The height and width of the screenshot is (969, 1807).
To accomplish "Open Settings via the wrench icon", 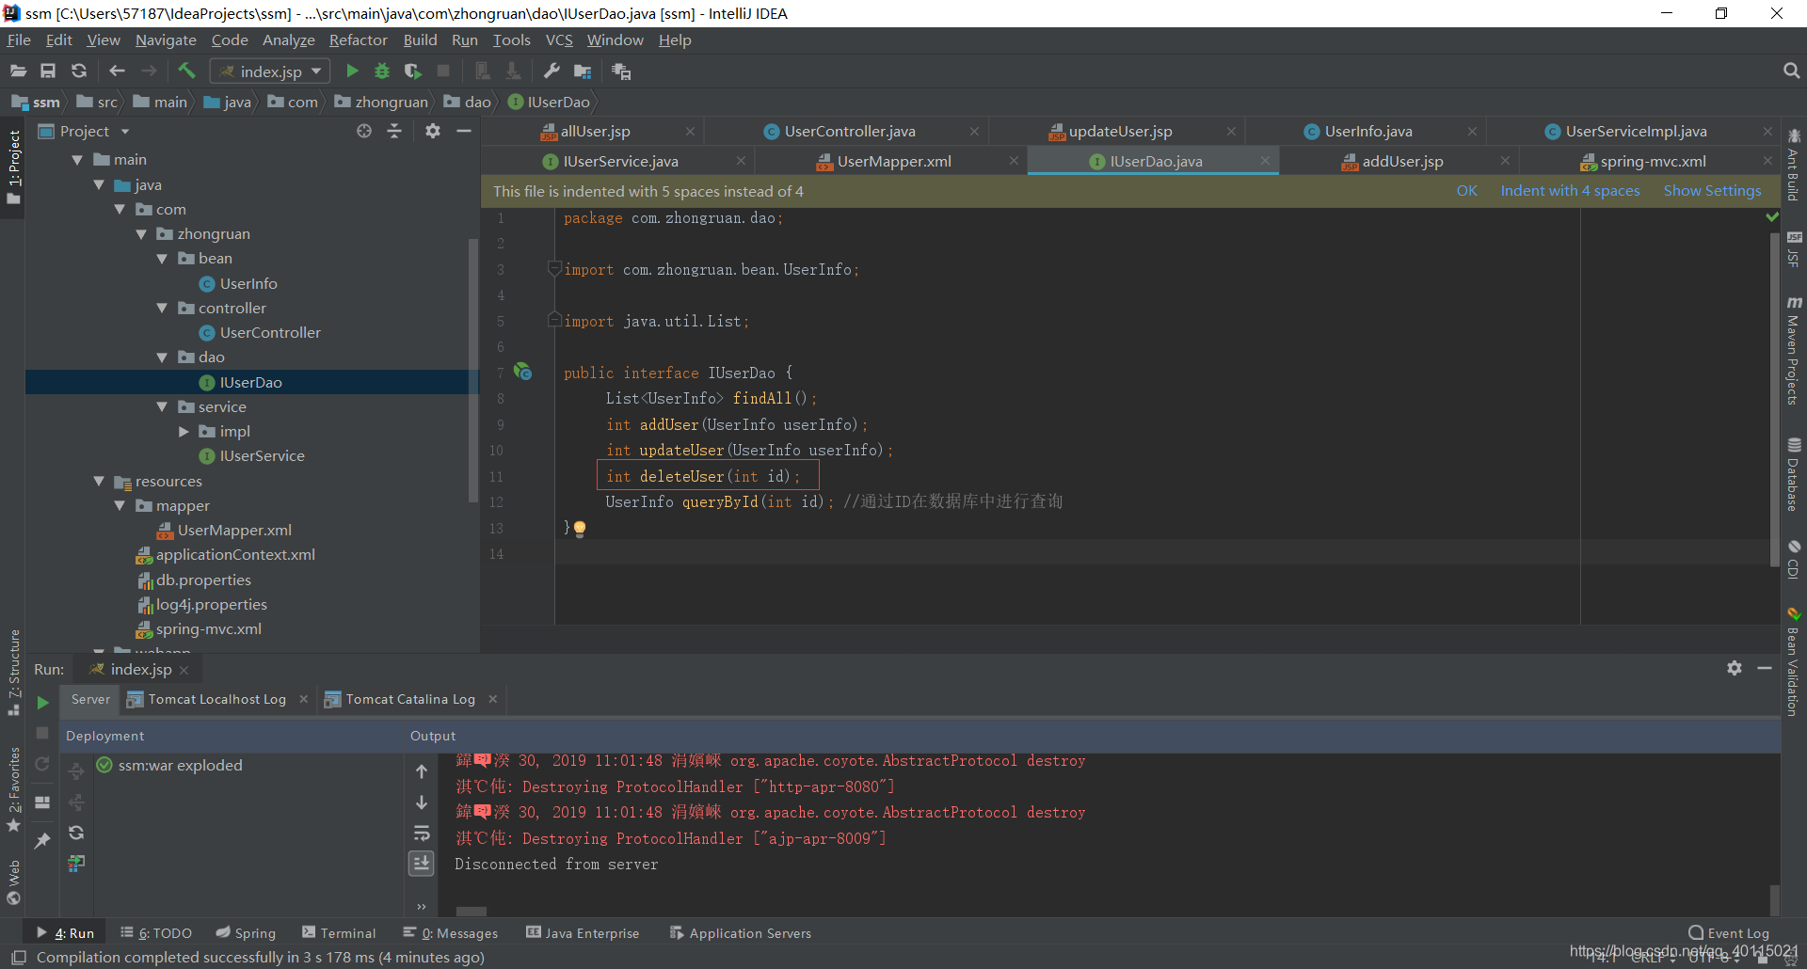I will [x=552, y=71].
